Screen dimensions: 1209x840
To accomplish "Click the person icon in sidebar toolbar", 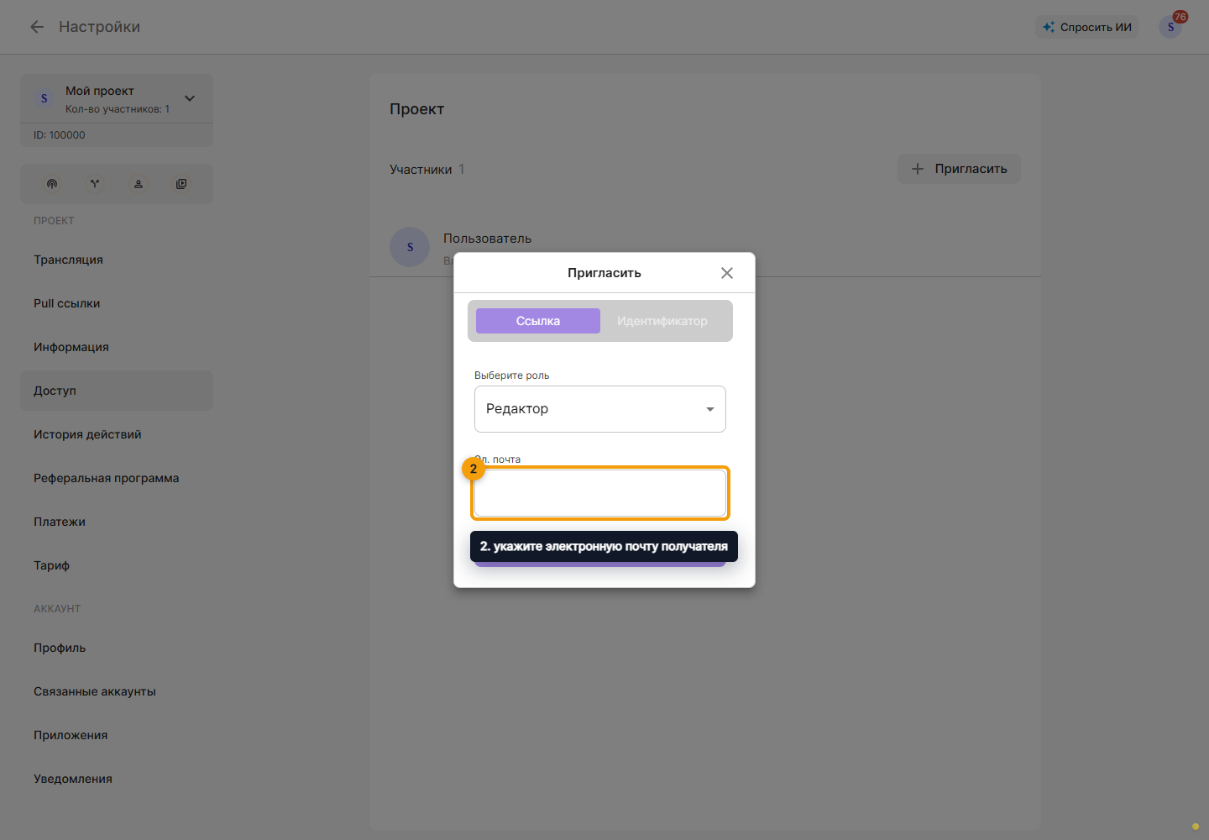I will pos(139,184).
